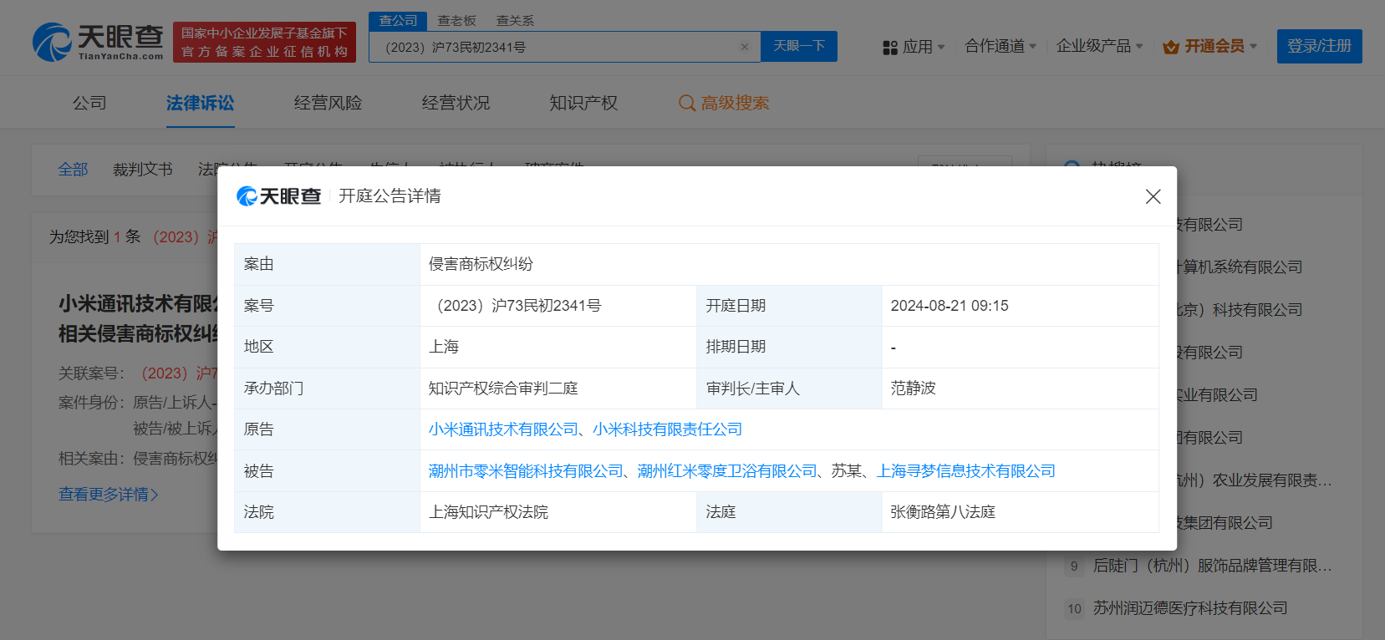Open the 知识产权 category tab
The height and width of the screenshot is (640, 1385).
pos(583,103)
